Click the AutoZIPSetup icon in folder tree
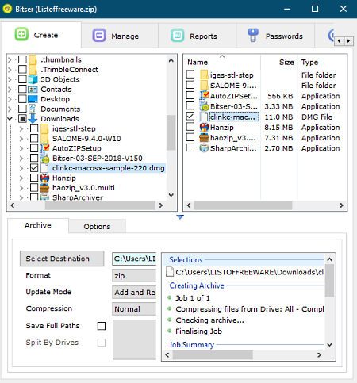The width and height of the screenshot is (357, 383). (x=45, y=148)
